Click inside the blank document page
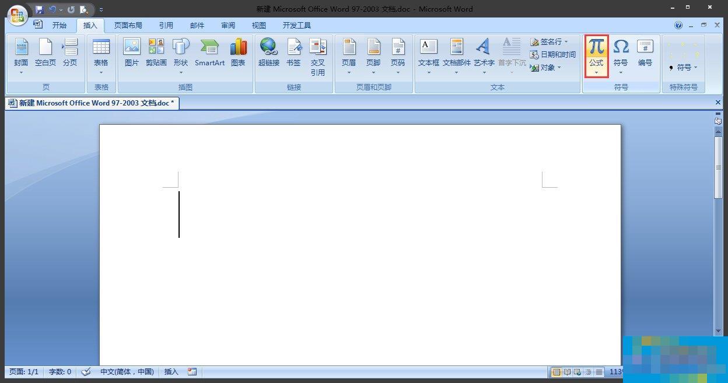The height and width of the screenshot is (383, 728). [360, 245]
